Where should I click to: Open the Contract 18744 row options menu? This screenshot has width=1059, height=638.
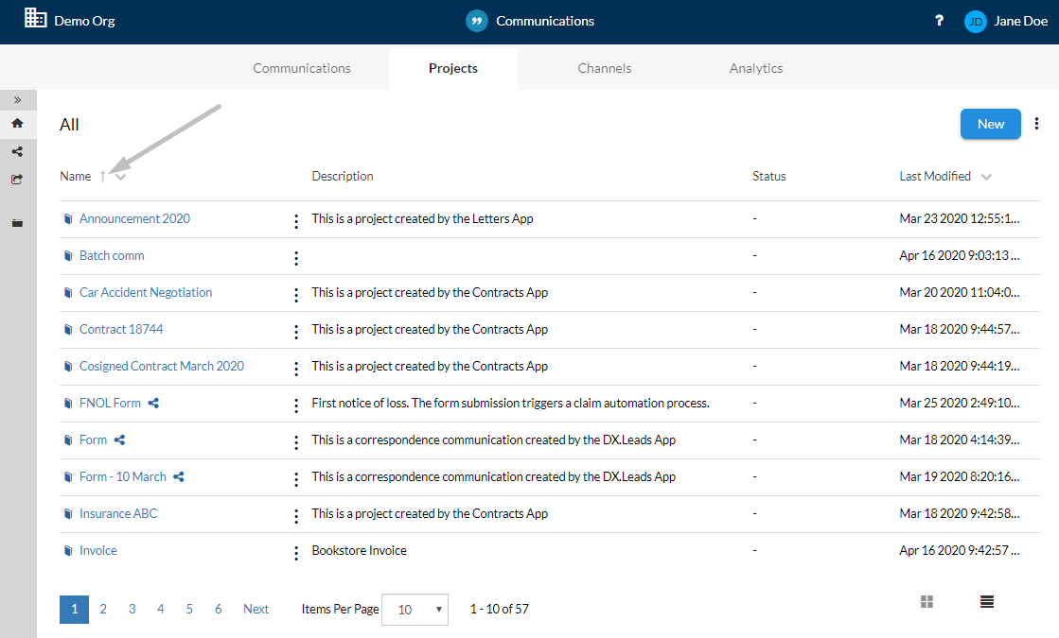click(296, 332)
